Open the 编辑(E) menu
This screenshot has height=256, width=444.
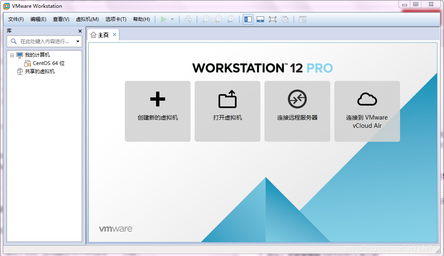pos(38,19)
